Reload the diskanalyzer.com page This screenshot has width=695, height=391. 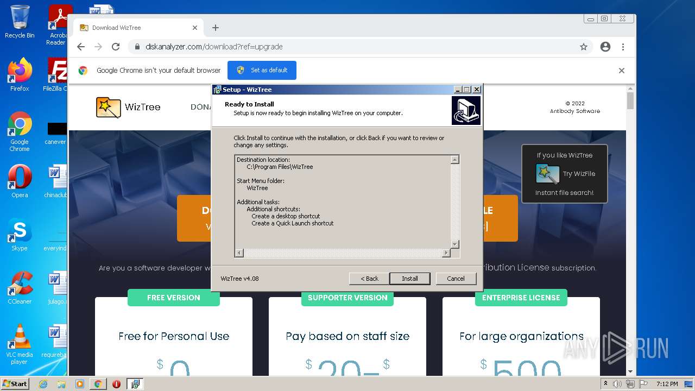[116, 47]
